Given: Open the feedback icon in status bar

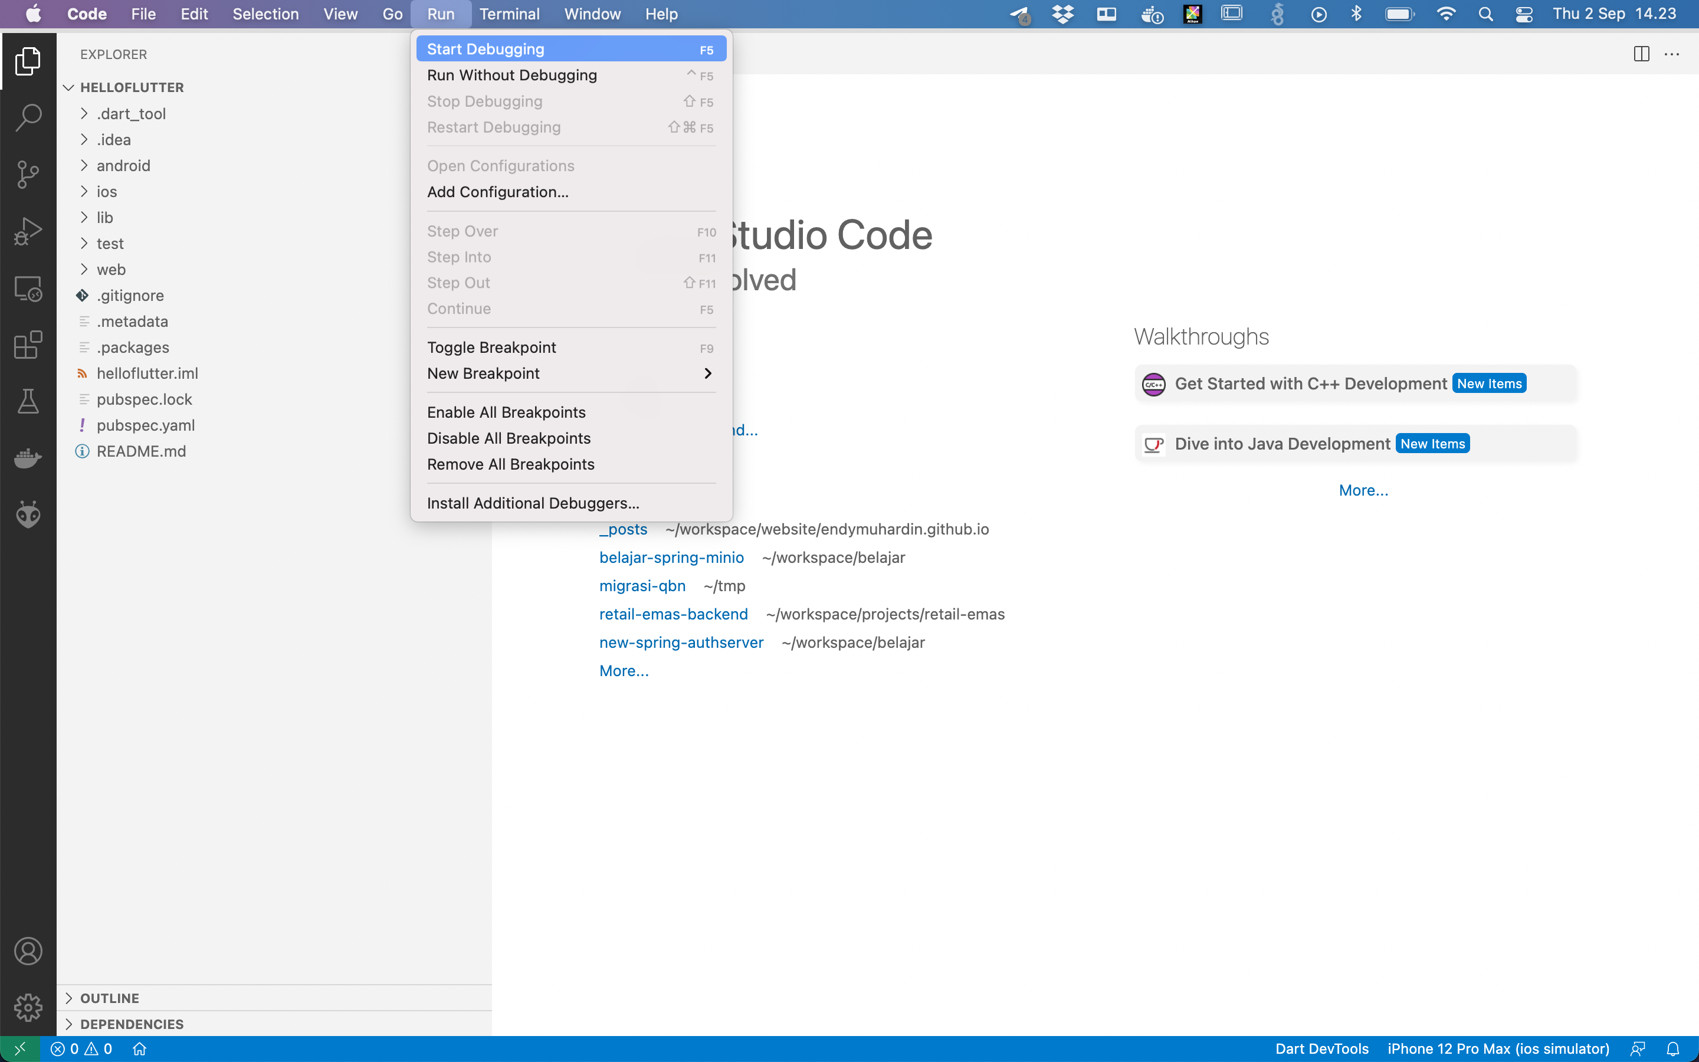Looking at the screenshot, I should click(1638, 1048).
